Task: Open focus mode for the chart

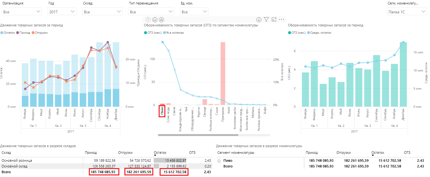Action: coord(274,19)
